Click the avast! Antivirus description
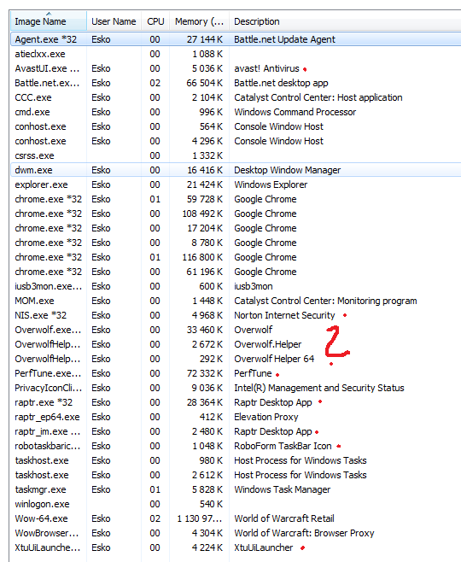 click(266, 68)
